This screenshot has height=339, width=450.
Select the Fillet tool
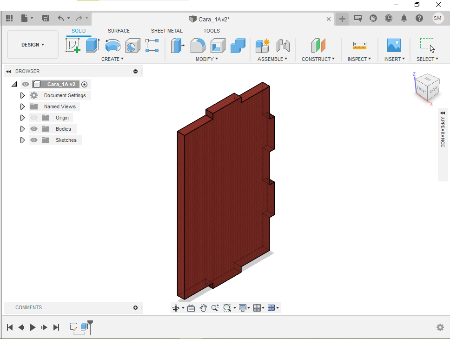coord(198,46)
